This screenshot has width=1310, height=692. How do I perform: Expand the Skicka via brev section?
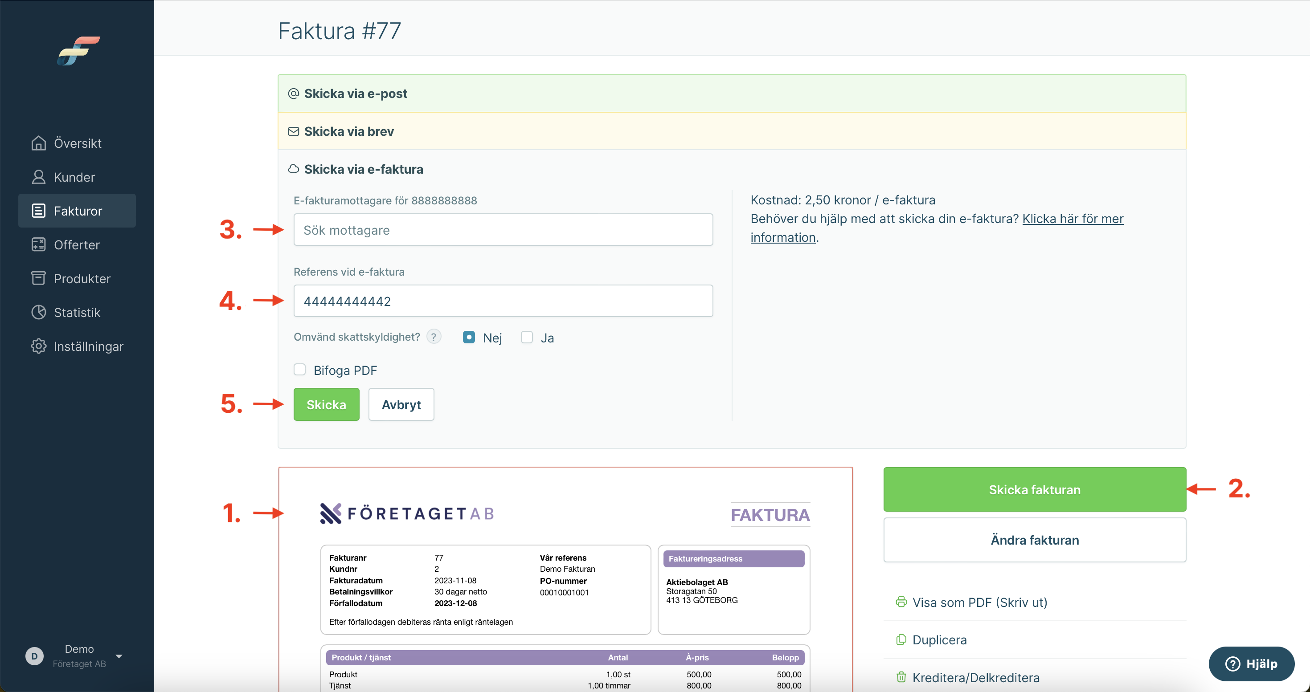tap(349, 132)
